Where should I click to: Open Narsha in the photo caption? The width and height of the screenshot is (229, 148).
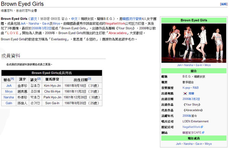point(189,65)
